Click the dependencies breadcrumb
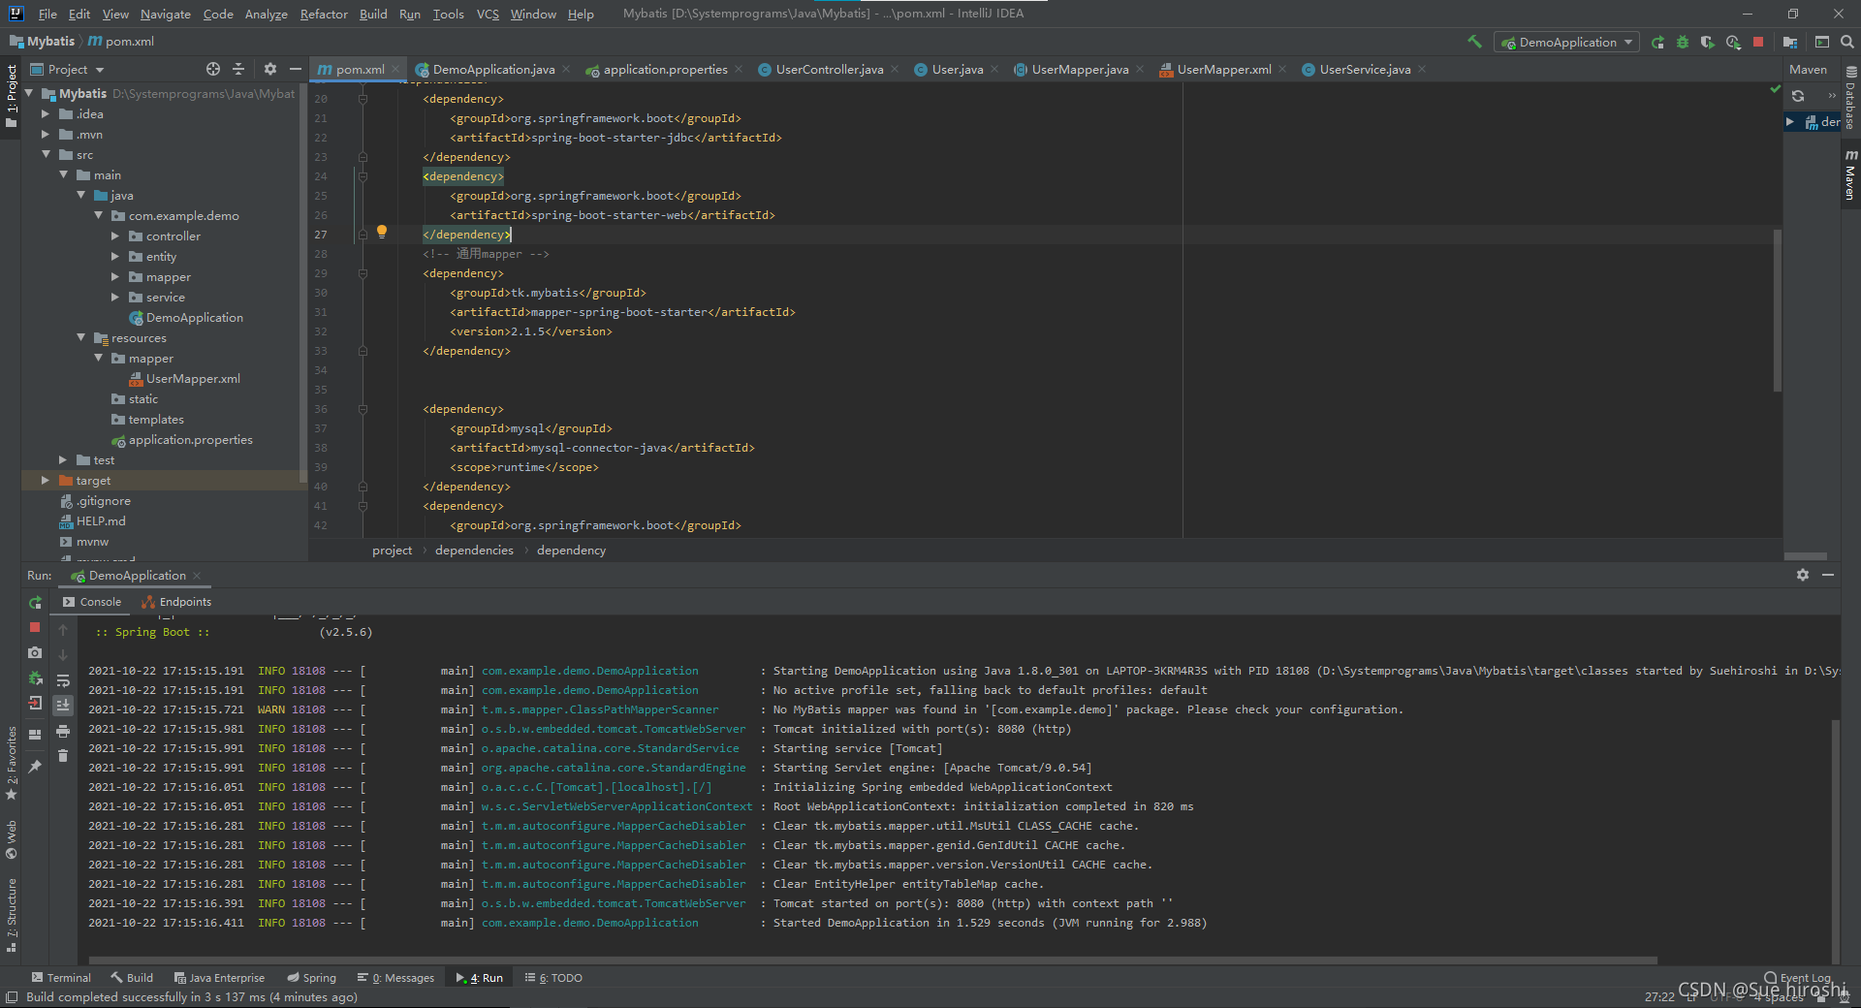1861x1008 pixels. pyautogui.click(x=474, y=551)
